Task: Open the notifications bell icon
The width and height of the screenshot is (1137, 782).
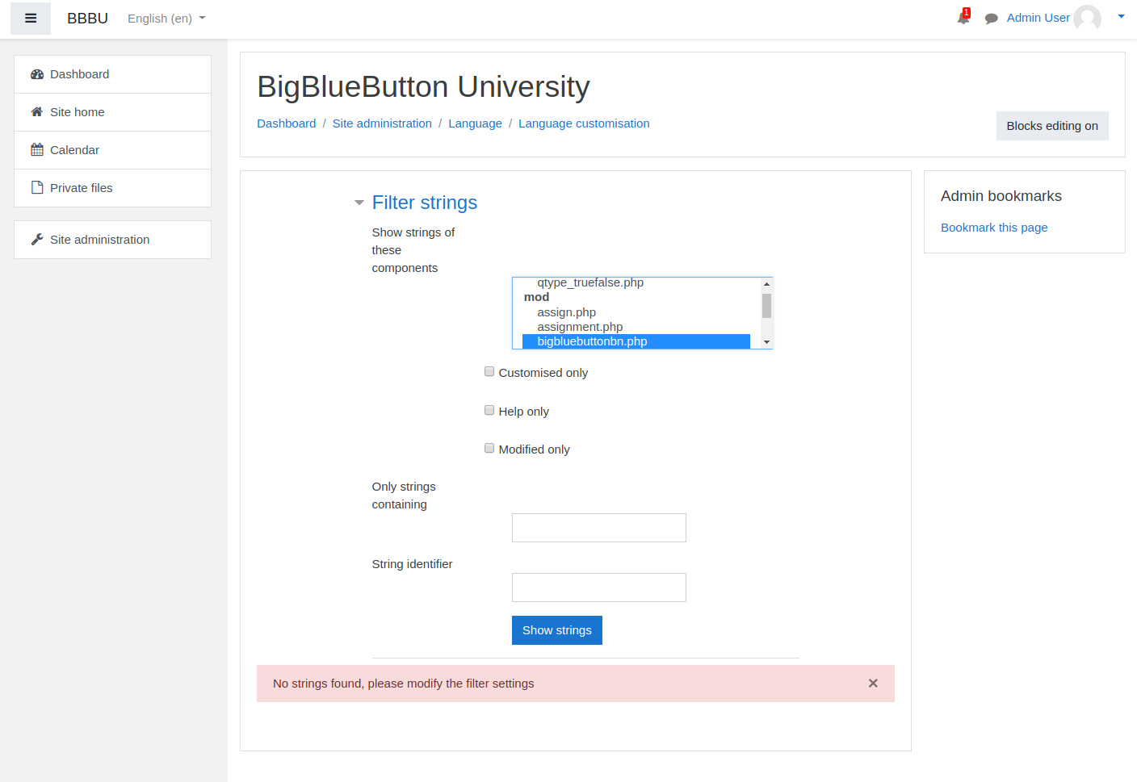Action: coord(963,18)
